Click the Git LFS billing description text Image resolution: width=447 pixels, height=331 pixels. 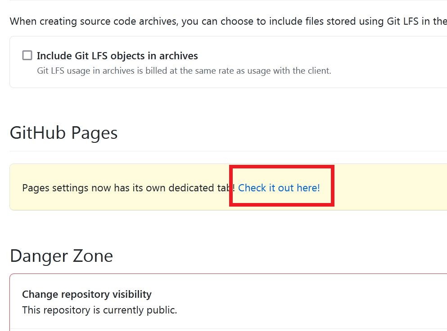click(x=184, y=71)
